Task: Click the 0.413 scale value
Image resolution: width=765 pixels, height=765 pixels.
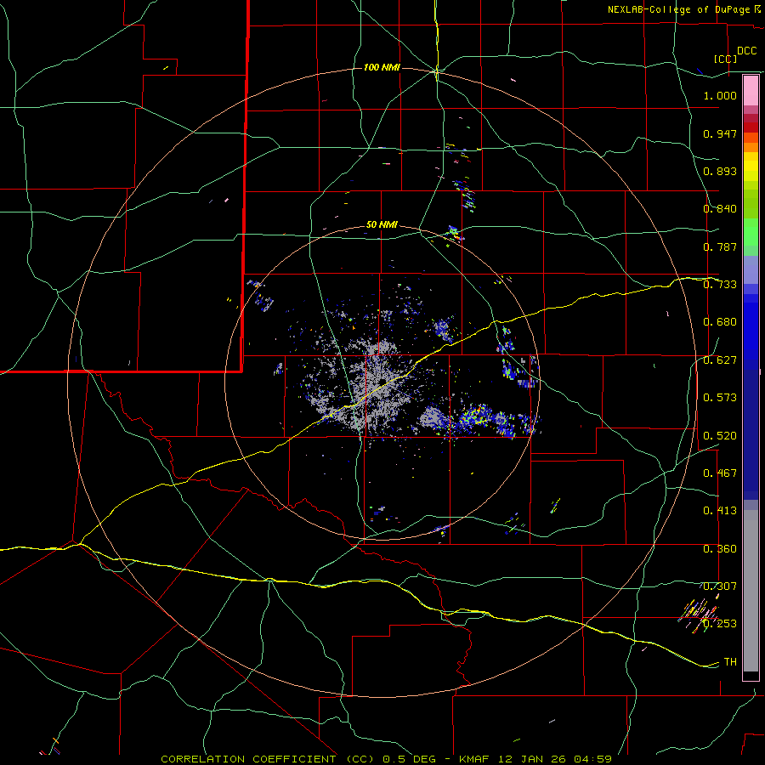Action: coord(720,511)
